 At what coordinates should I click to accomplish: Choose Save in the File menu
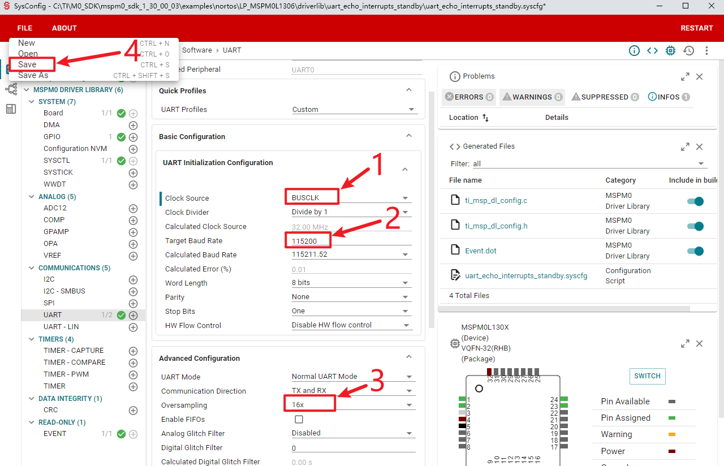(27, 64)
